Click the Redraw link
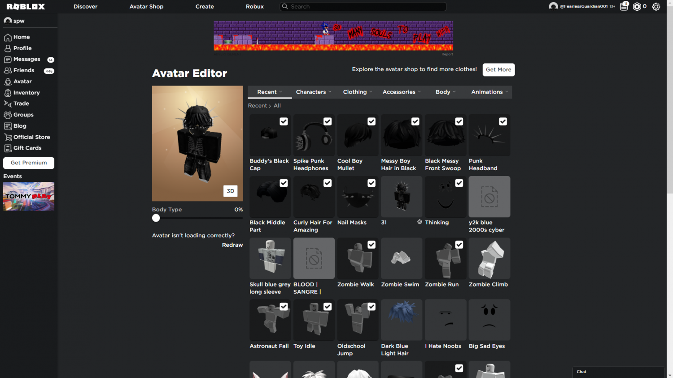 pyautogui.click(x=232, y=245)
